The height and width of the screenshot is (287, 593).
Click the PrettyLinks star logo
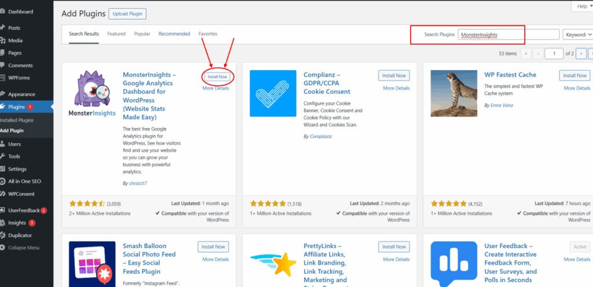pos(273,264)
